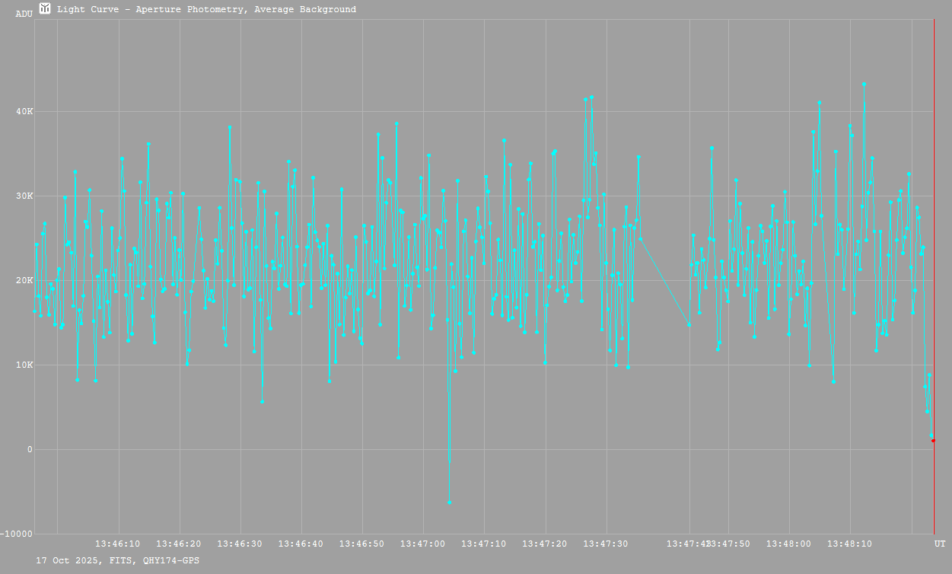The image size is (952, 574).
Task: Click the light curve app icon
Action: [46, 9]
